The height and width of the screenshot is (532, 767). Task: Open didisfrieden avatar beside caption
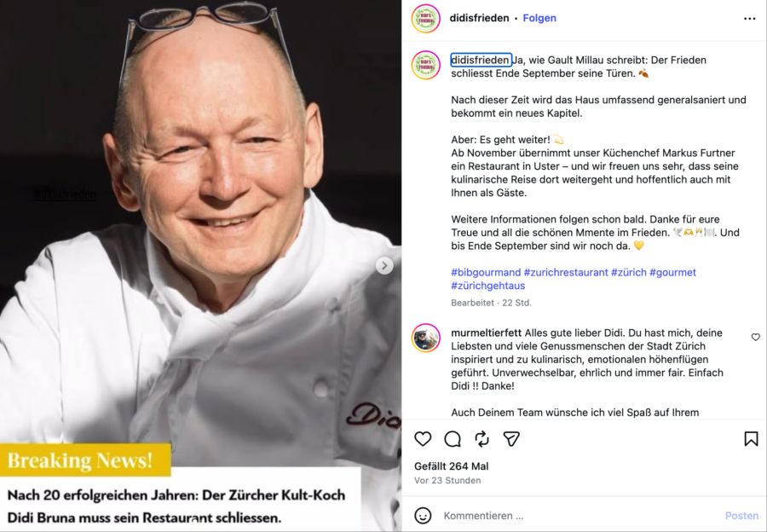point(425,65)
